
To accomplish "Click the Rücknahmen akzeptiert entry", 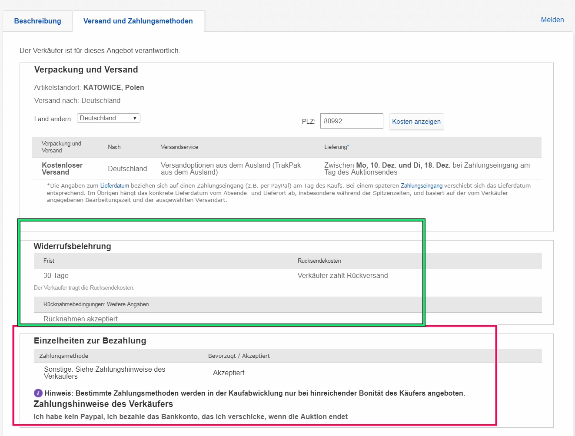I will (x=80, y=319).
